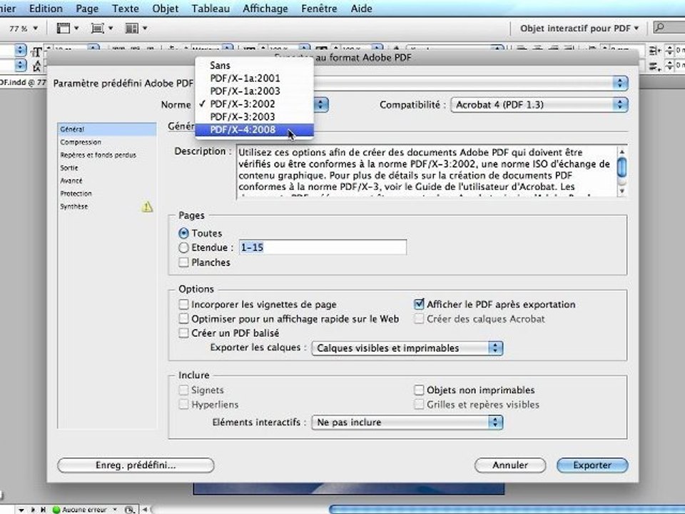This screenshot has height=514, width=685.
Task: Open the Edition menu
Action: point(46,9)
